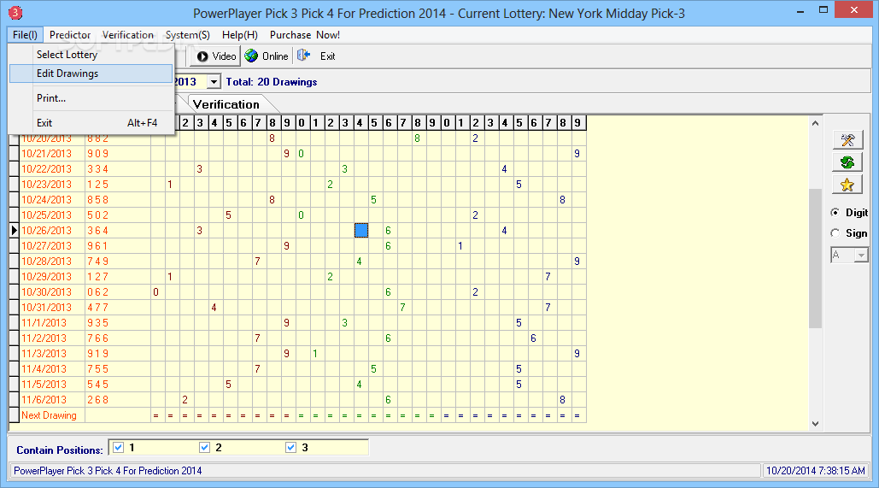
Task: Click drawing result 9 0 9
Action: (97, 153)
